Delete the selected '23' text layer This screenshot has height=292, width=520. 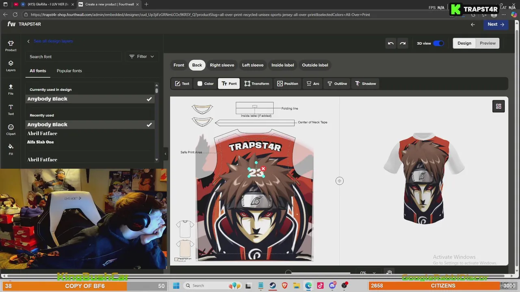click(263, 168)
